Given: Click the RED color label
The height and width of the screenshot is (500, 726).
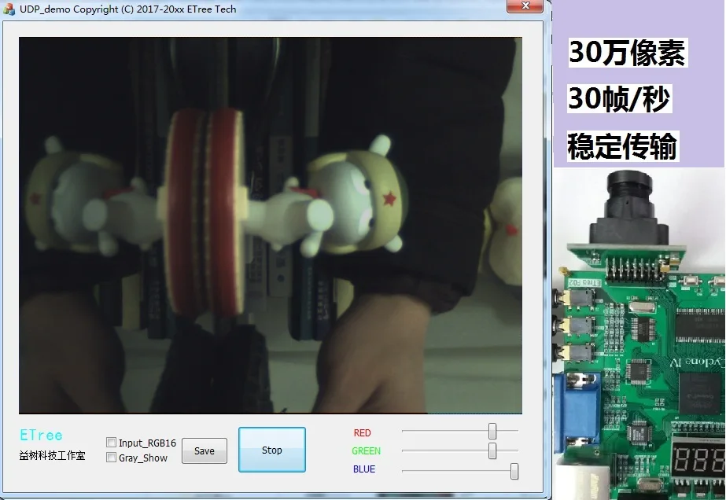Looking at the screenshot, I should tap(362, 433).
